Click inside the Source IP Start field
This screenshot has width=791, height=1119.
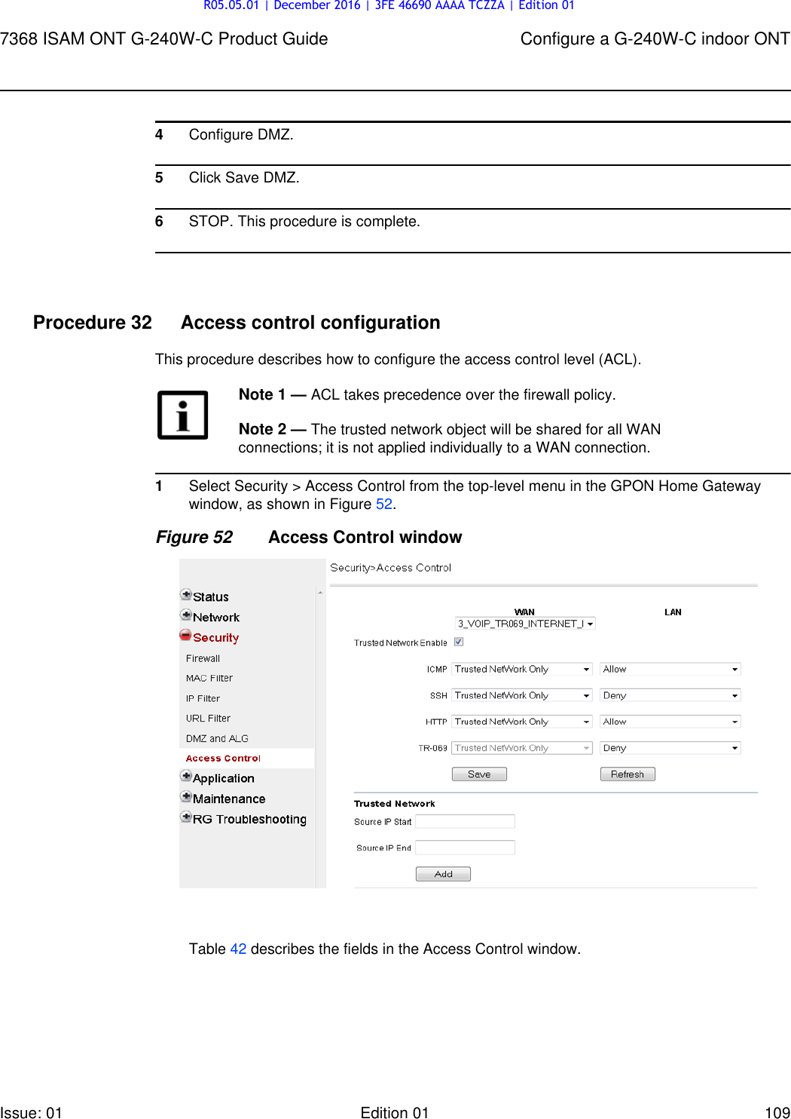[x=465, y=821]
